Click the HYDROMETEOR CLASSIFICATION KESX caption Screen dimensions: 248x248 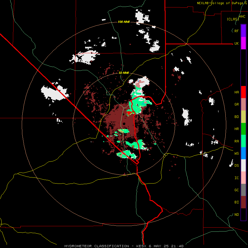(124, 246)
